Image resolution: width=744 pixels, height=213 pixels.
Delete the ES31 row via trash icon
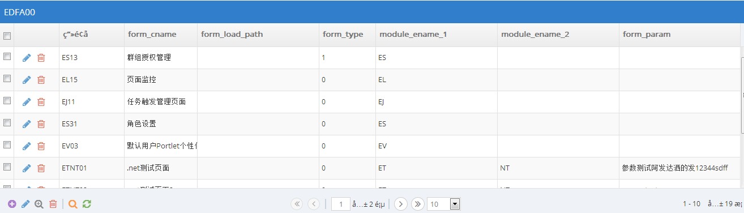click(41, 124)
